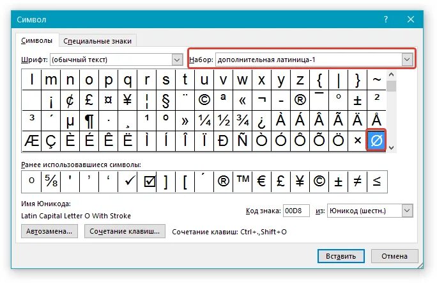Select the ¾ fraction symbol
Image resolution: width=437 pixels, height=283 pixels.
click(x=243, y=120)
